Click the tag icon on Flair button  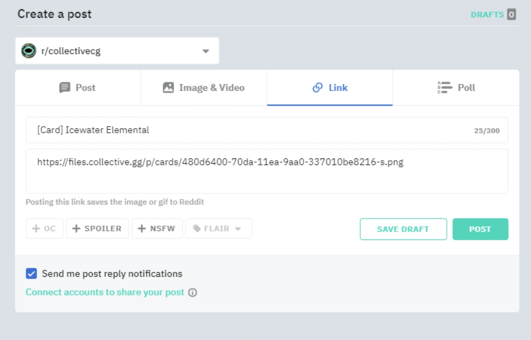pos(197,228)
